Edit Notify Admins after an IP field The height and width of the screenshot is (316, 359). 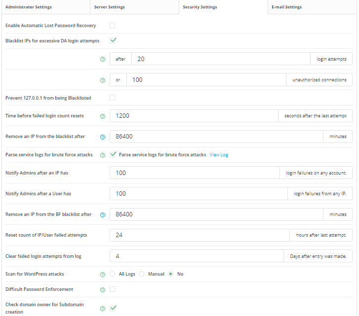click(x=195, y=173)
